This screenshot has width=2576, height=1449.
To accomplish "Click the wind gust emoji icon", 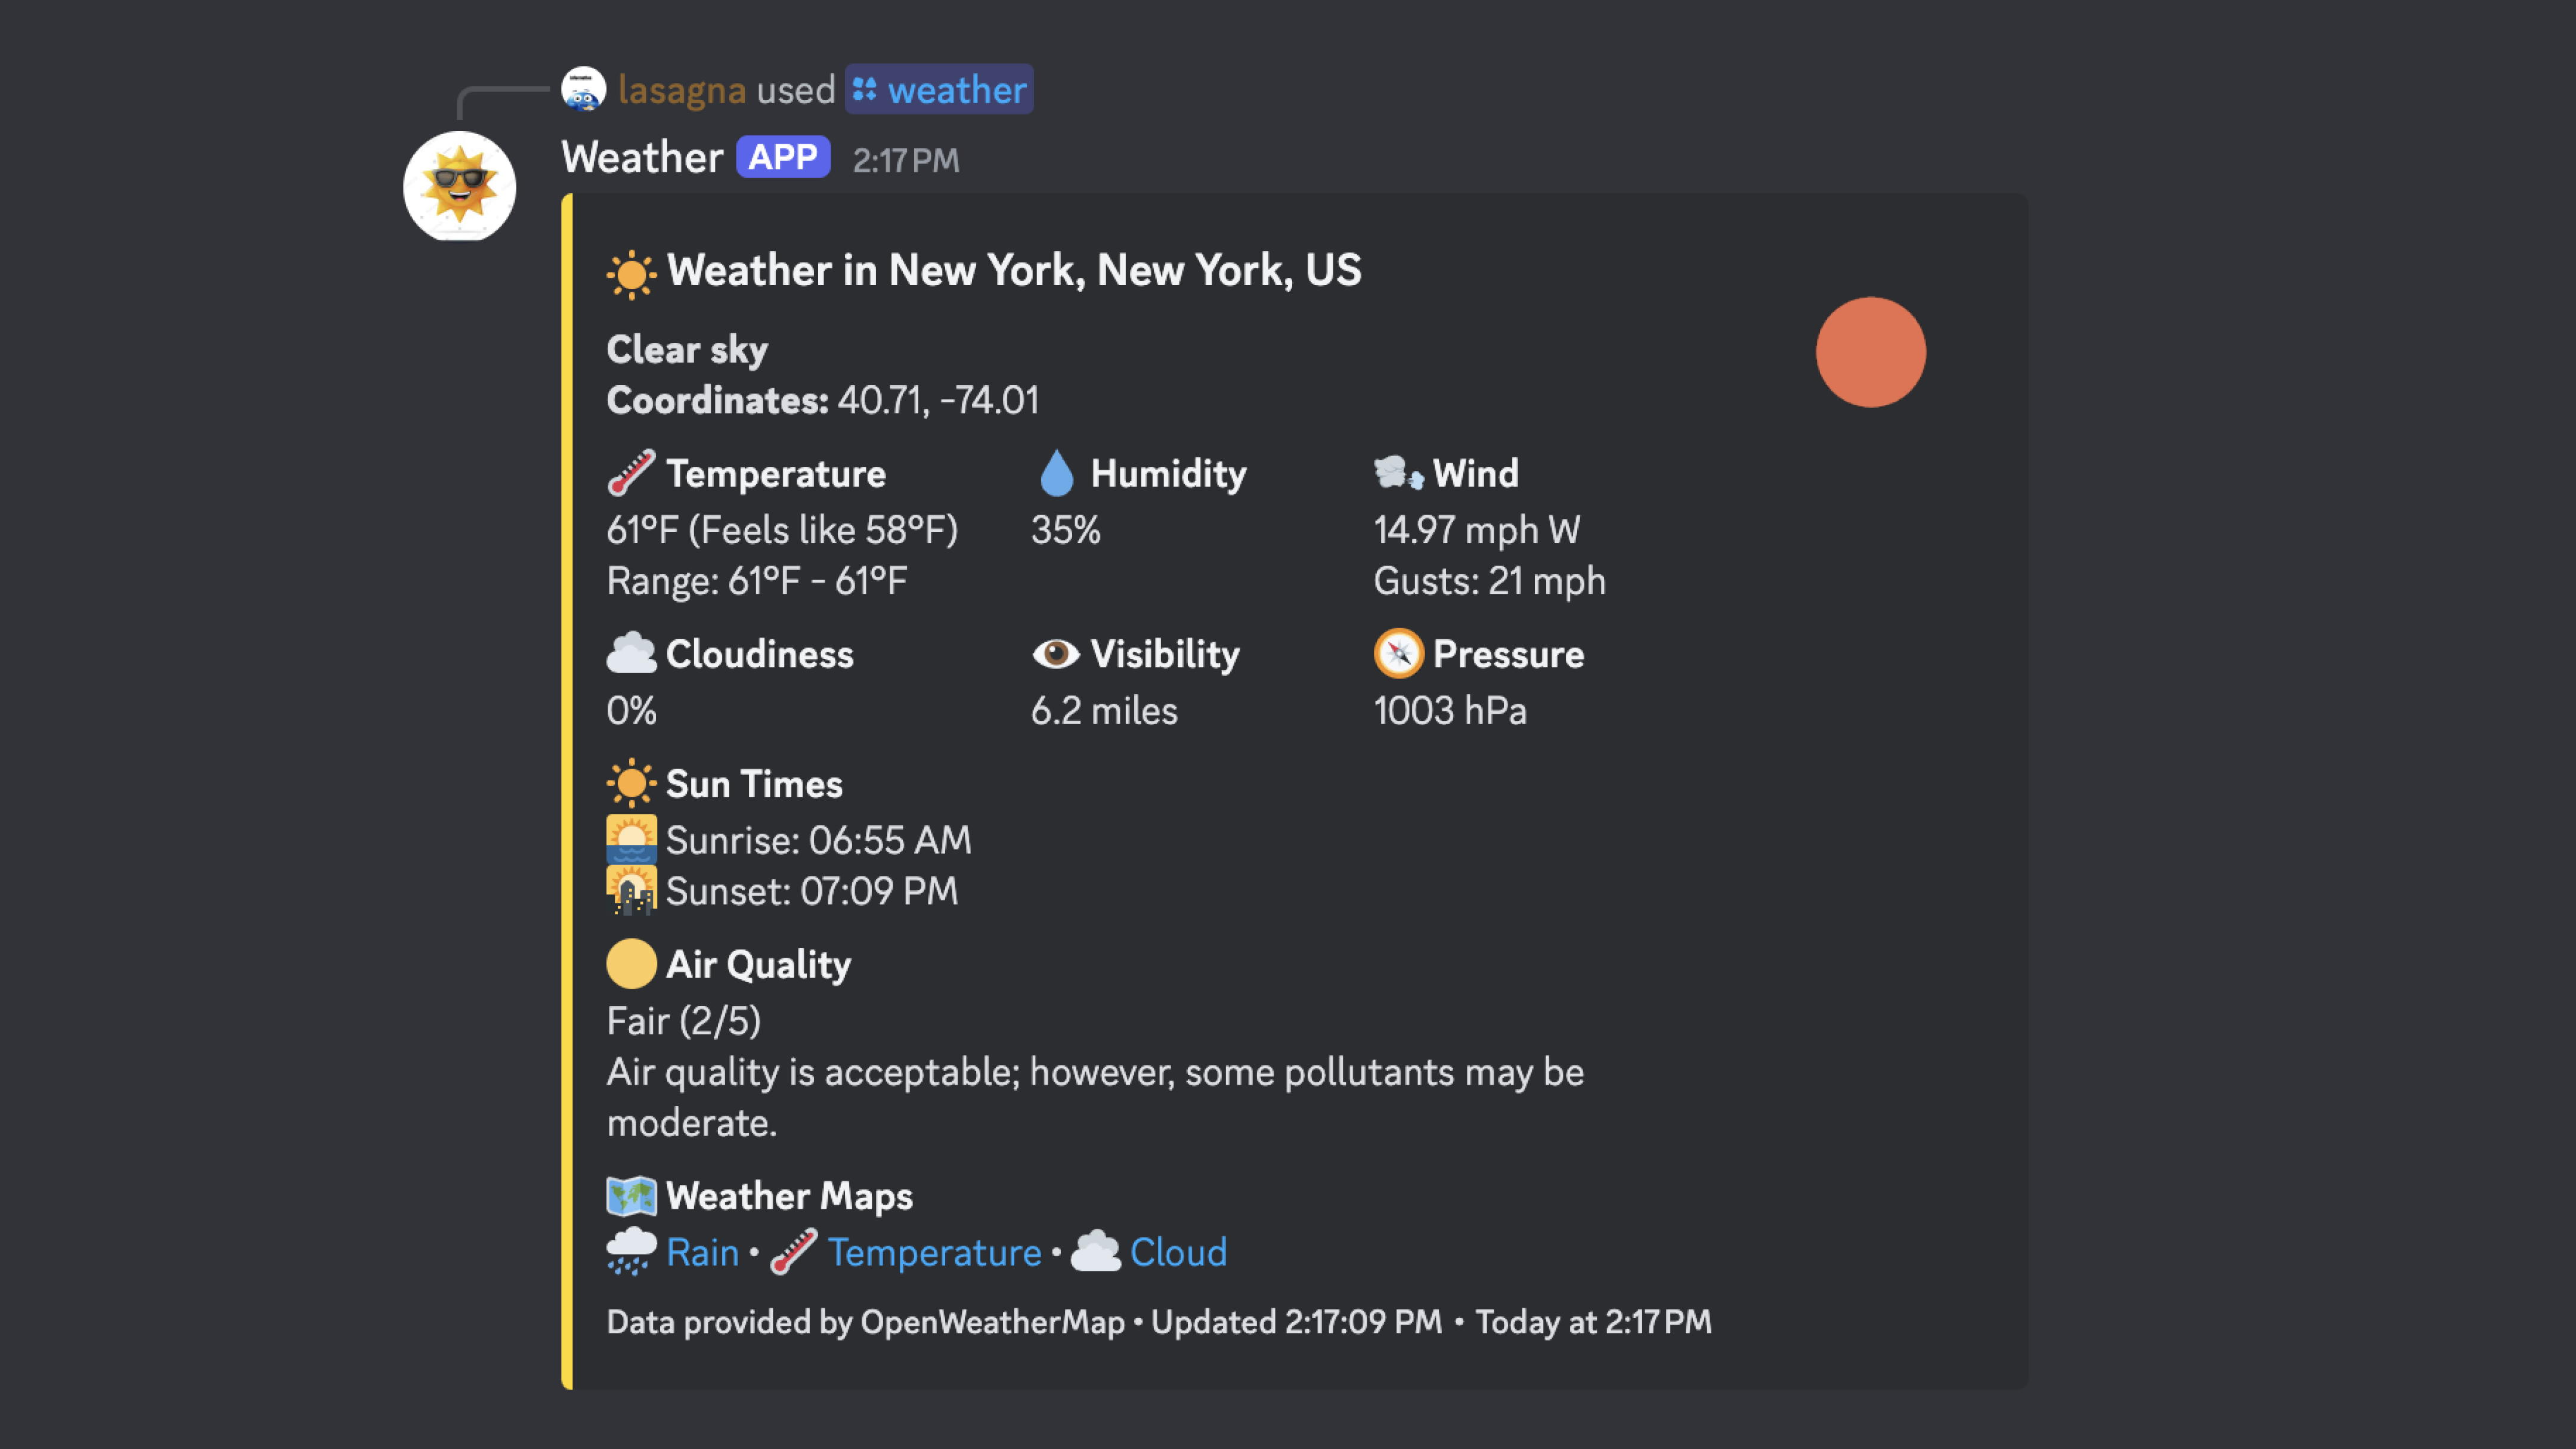I will pyautogui.click(x=1398, y=472).
